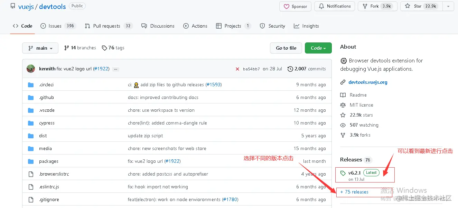Open the vuejs owner link
The width and height of the screenshot is (458, 208).
[x=26, y=7]
